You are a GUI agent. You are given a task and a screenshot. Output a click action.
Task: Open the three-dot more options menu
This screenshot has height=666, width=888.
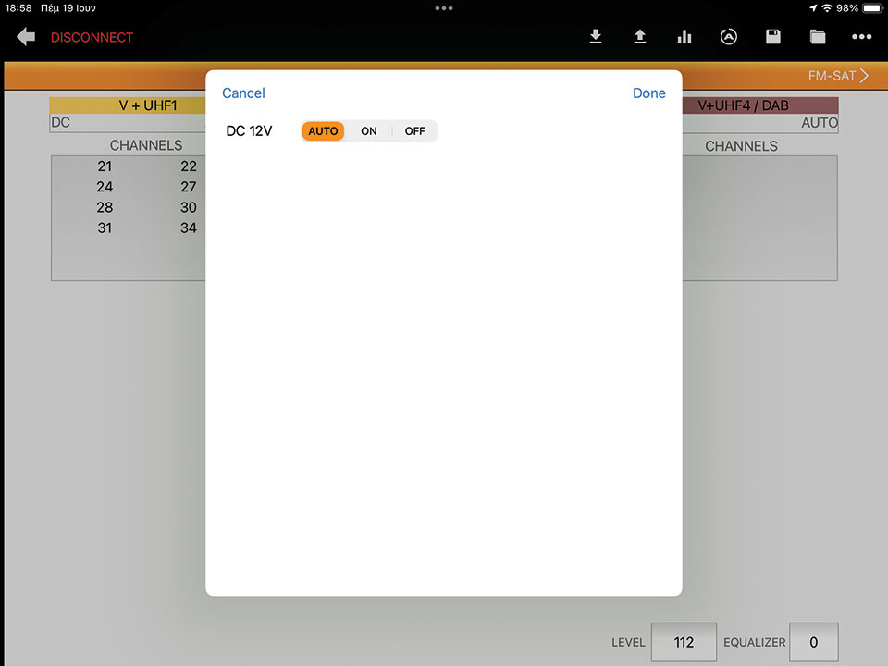click(x=862, y=37)
